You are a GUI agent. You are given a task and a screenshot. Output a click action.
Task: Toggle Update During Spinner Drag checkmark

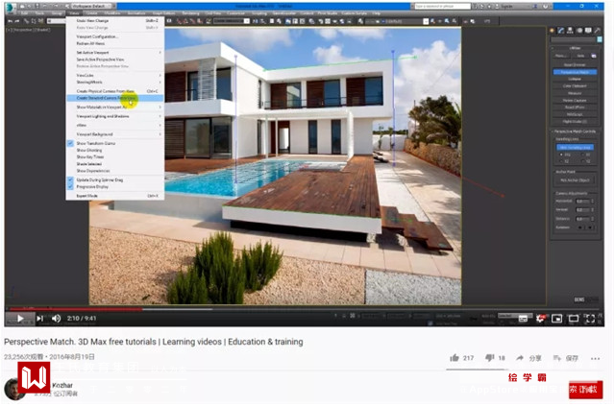tap(70, 179)
